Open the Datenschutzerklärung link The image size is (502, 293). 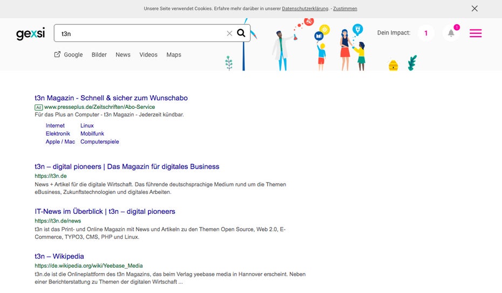click(305, 9)
